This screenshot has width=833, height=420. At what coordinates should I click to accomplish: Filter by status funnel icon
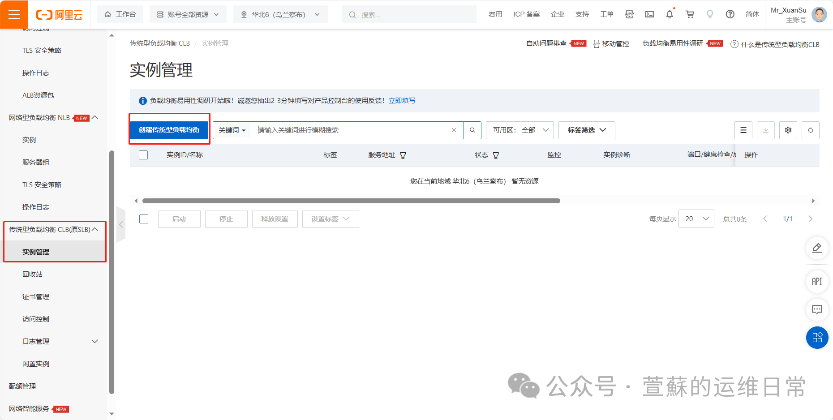pos(496,155)
